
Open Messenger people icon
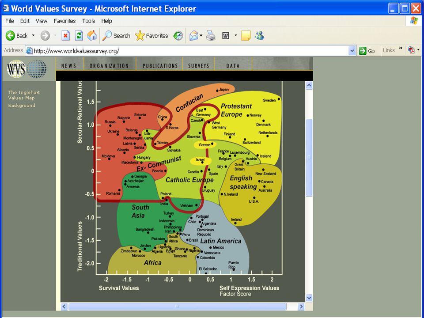[x=259, y=36]
